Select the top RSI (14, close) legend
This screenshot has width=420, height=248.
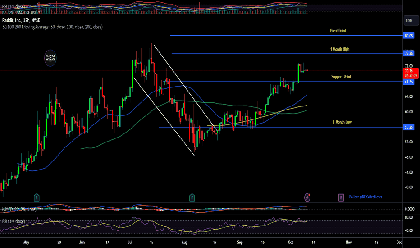14,6
